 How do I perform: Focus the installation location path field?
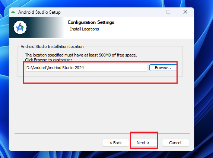pos(86,68)
